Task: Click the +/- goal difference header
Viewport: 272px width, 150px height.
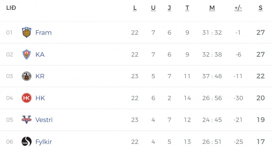Action: [238, 8]
